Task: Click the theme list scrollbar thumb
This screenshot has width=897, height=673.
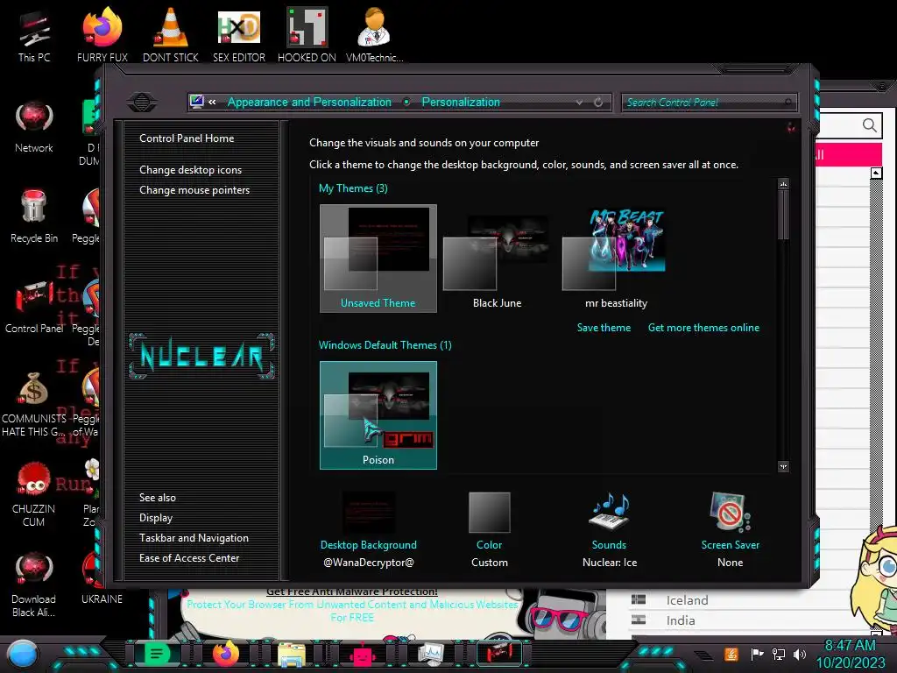Action: [x=784, y=215]
